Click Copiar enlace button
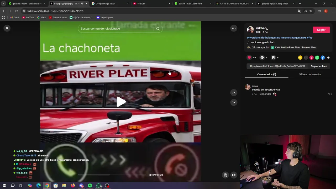 pyautogui.click(x=319, y=66)
